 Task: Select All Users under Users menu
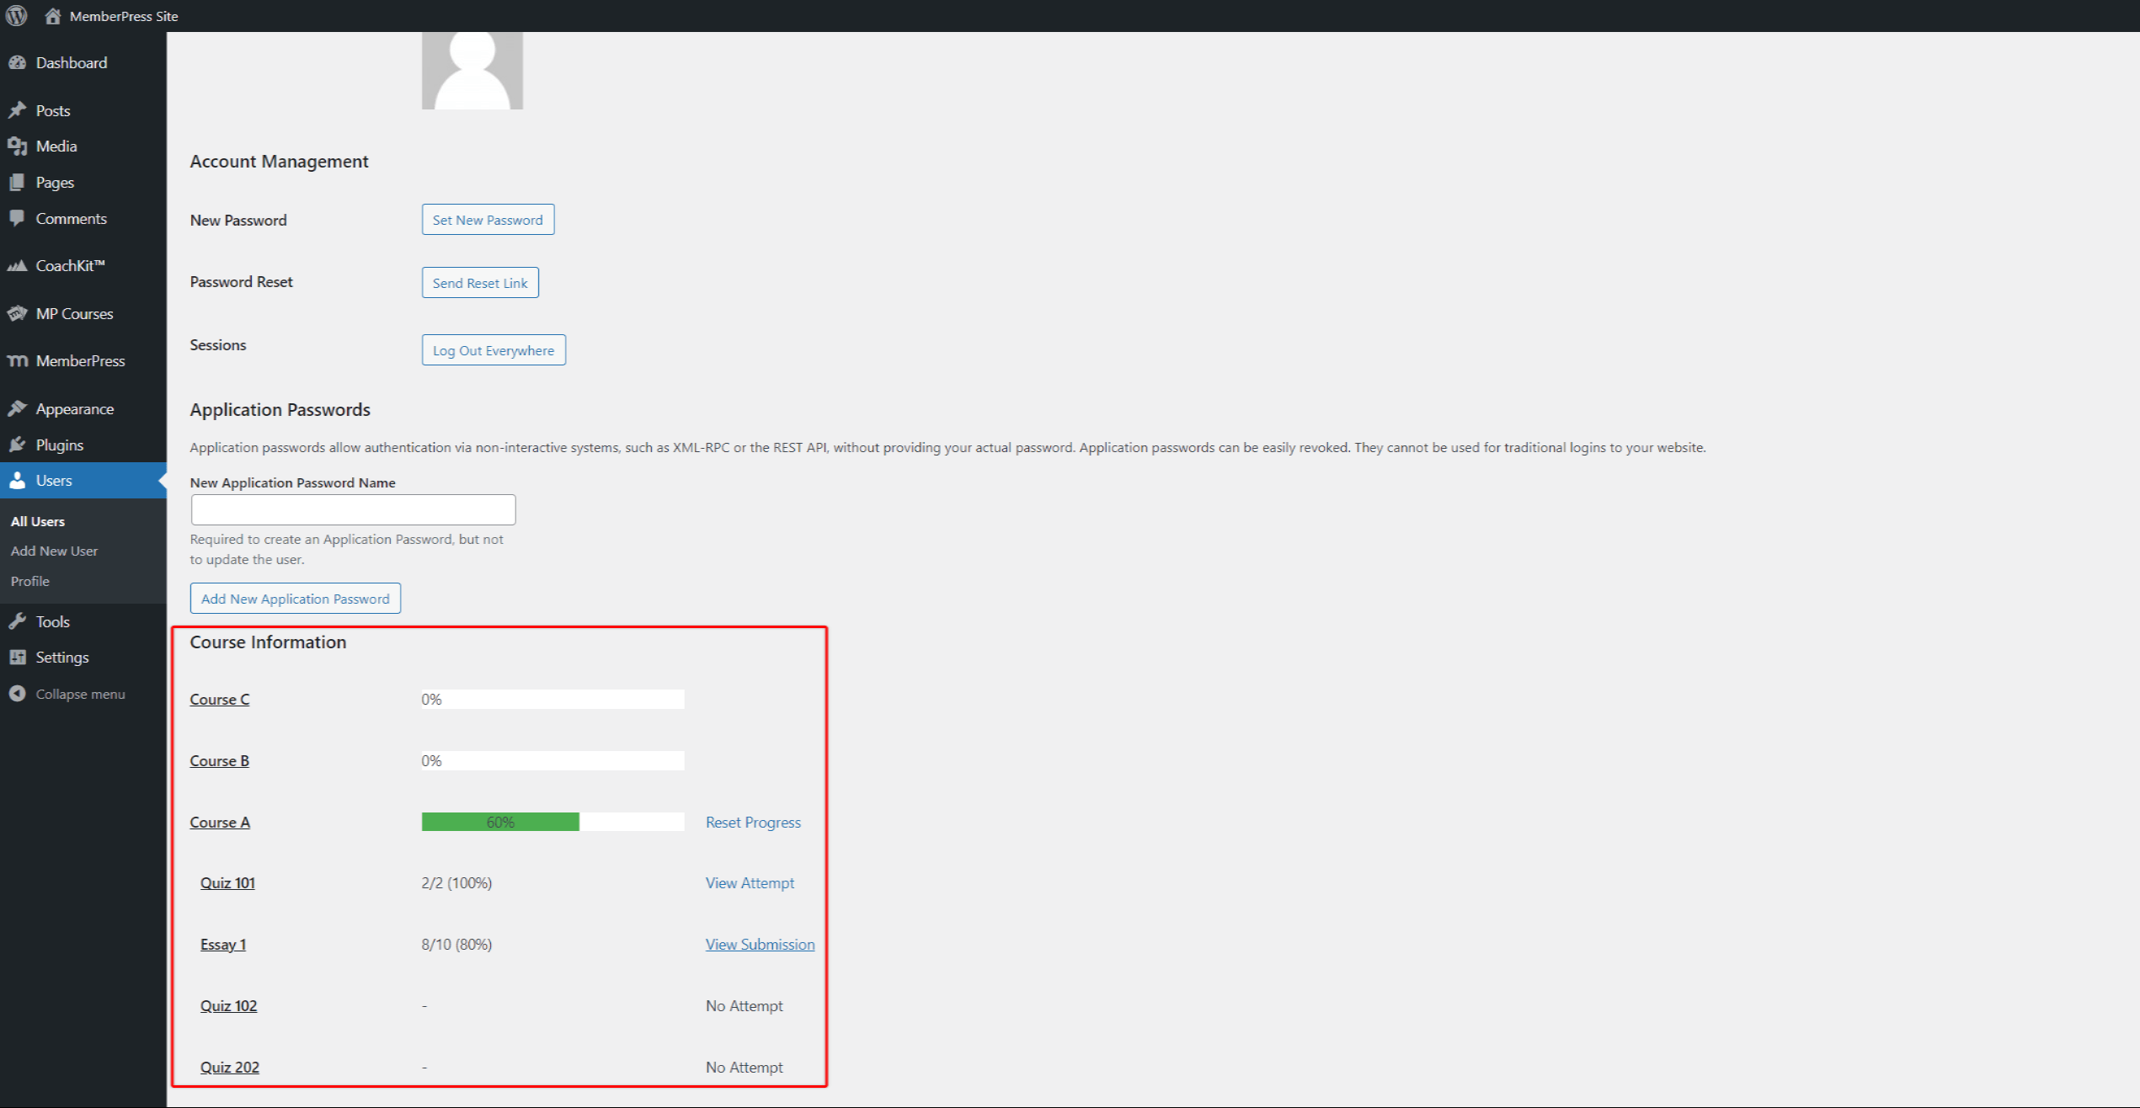pos(38,520)
